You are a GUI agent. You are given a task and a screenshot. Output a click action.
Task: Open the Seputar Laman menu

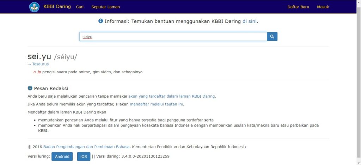pos(105,7)
